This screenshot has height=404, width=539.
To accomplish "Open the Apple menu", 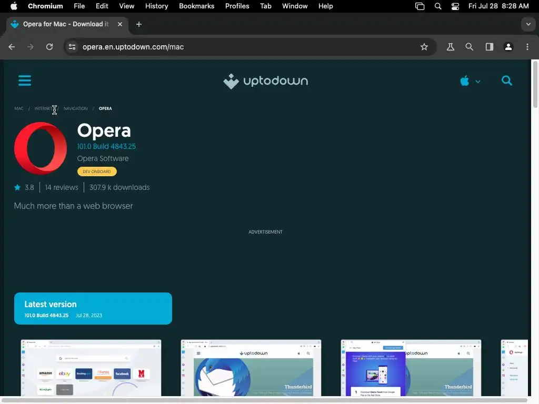I will click(x=14, y=6).
